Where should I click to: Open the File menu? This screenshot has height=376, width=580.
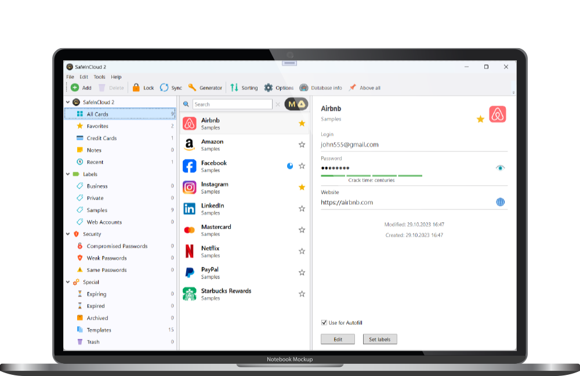tap(70, 77)
